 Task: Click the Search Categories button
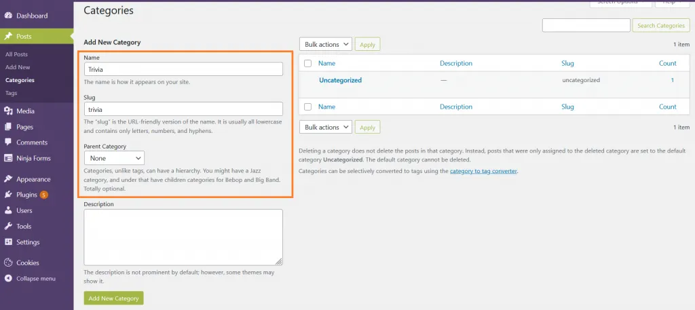click(661, 25)
